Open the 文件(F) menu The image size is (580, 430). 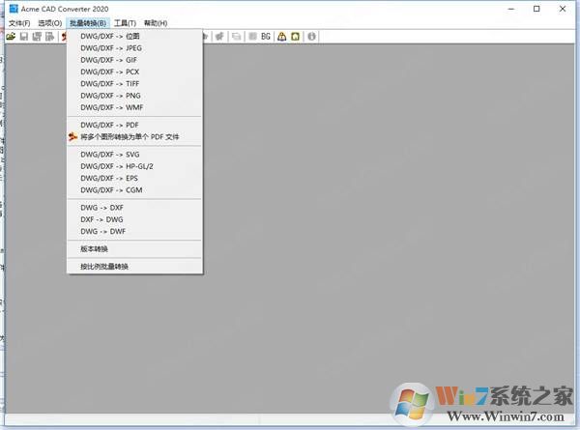[x=19, y=23]
